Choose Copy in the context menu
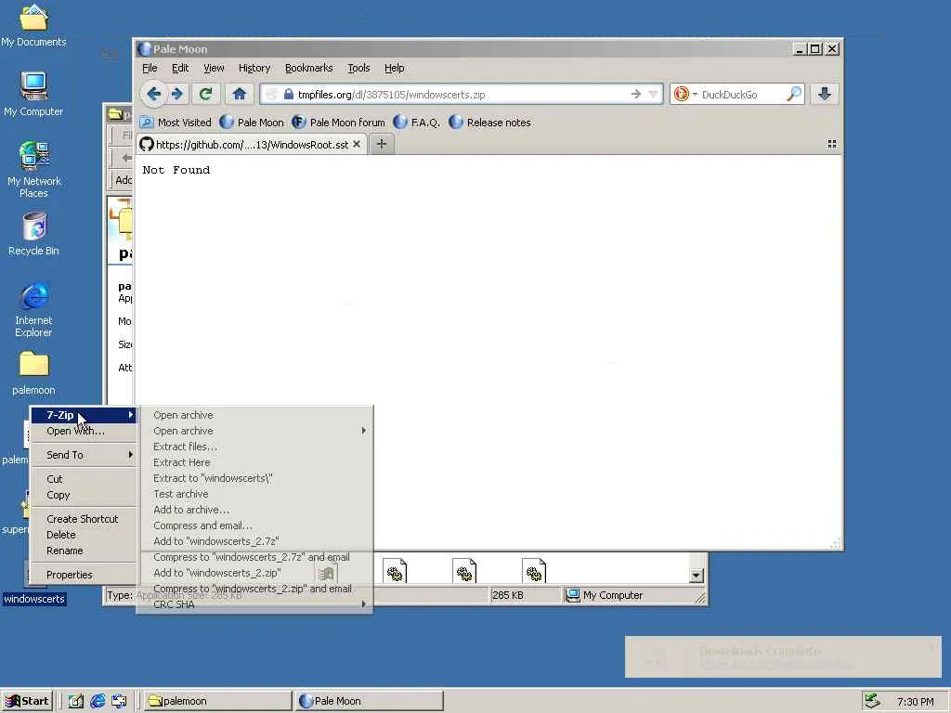This screenshot has height=713, width=951. pyautogui.click(x=83, y=495)
